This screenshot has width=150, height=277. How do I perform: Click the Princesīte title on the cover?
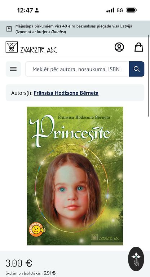click(x=70, y=131)
